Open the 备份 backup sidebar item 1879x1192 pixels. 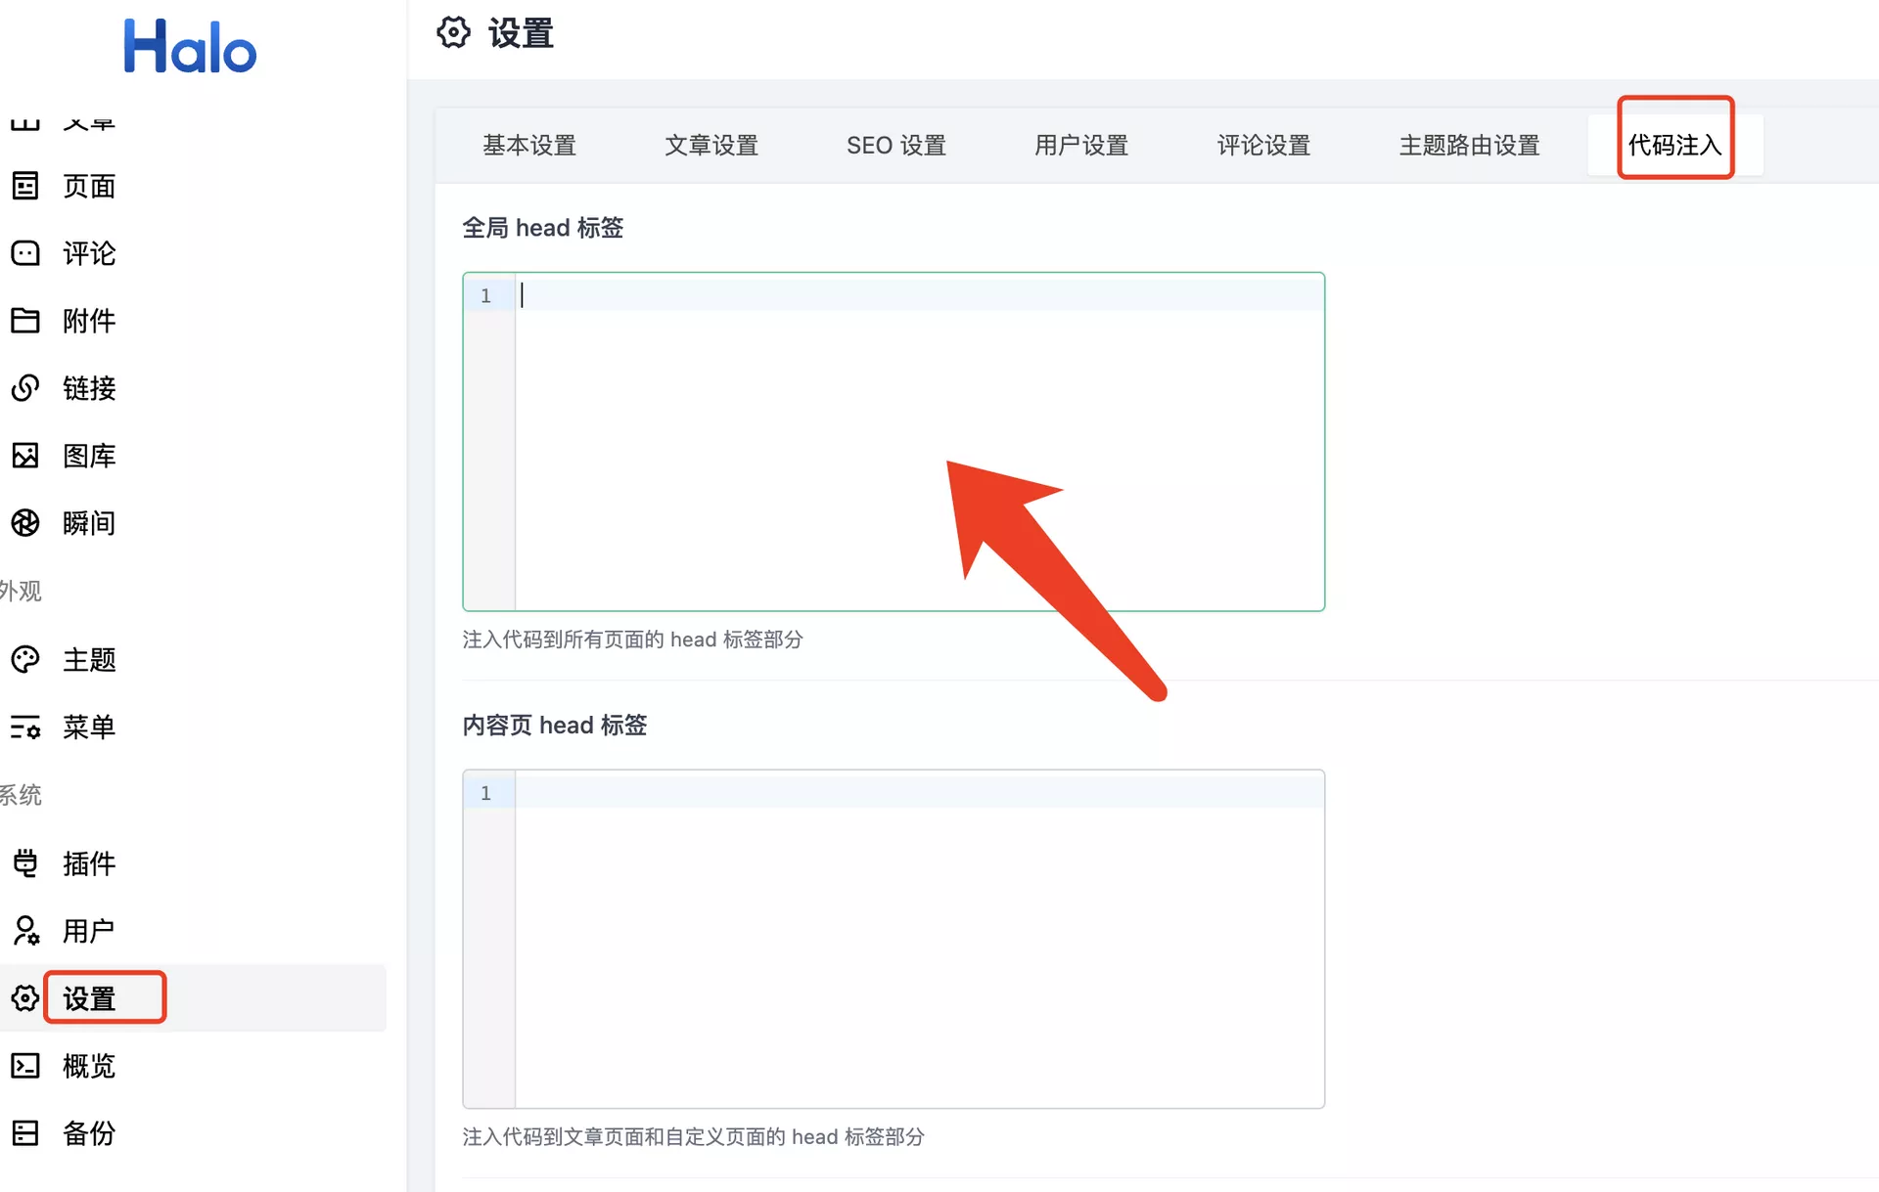click(88, 1133)
